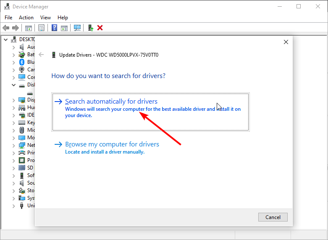Expand the Audio inputs category chevron
The height and width of the screenshot is (240, 328).
point(13,47)
